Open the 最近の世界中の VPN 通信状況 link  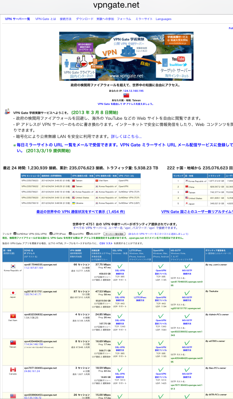pos(80,212)
